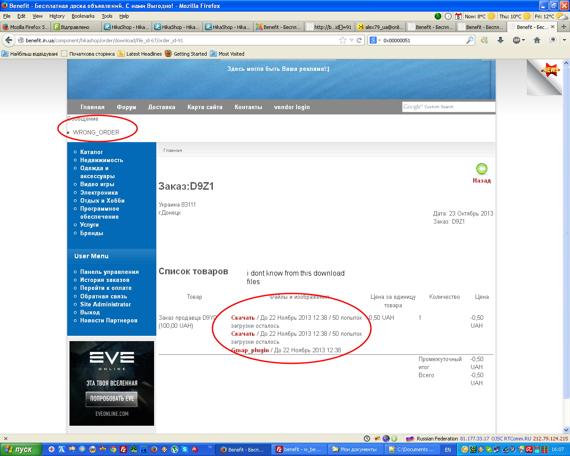Click EVE Online advertisement banner

point(112,383)
